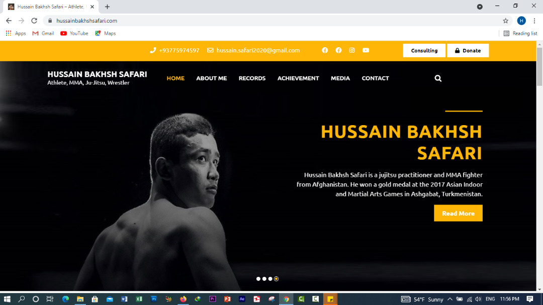
Task: Open the Facebook icon nearest the email address
Action: coord(325,50)
